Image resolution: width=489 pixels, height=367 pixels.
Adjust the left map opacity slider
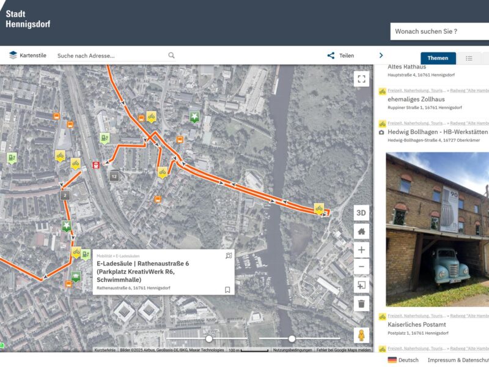tap(209, 339)
